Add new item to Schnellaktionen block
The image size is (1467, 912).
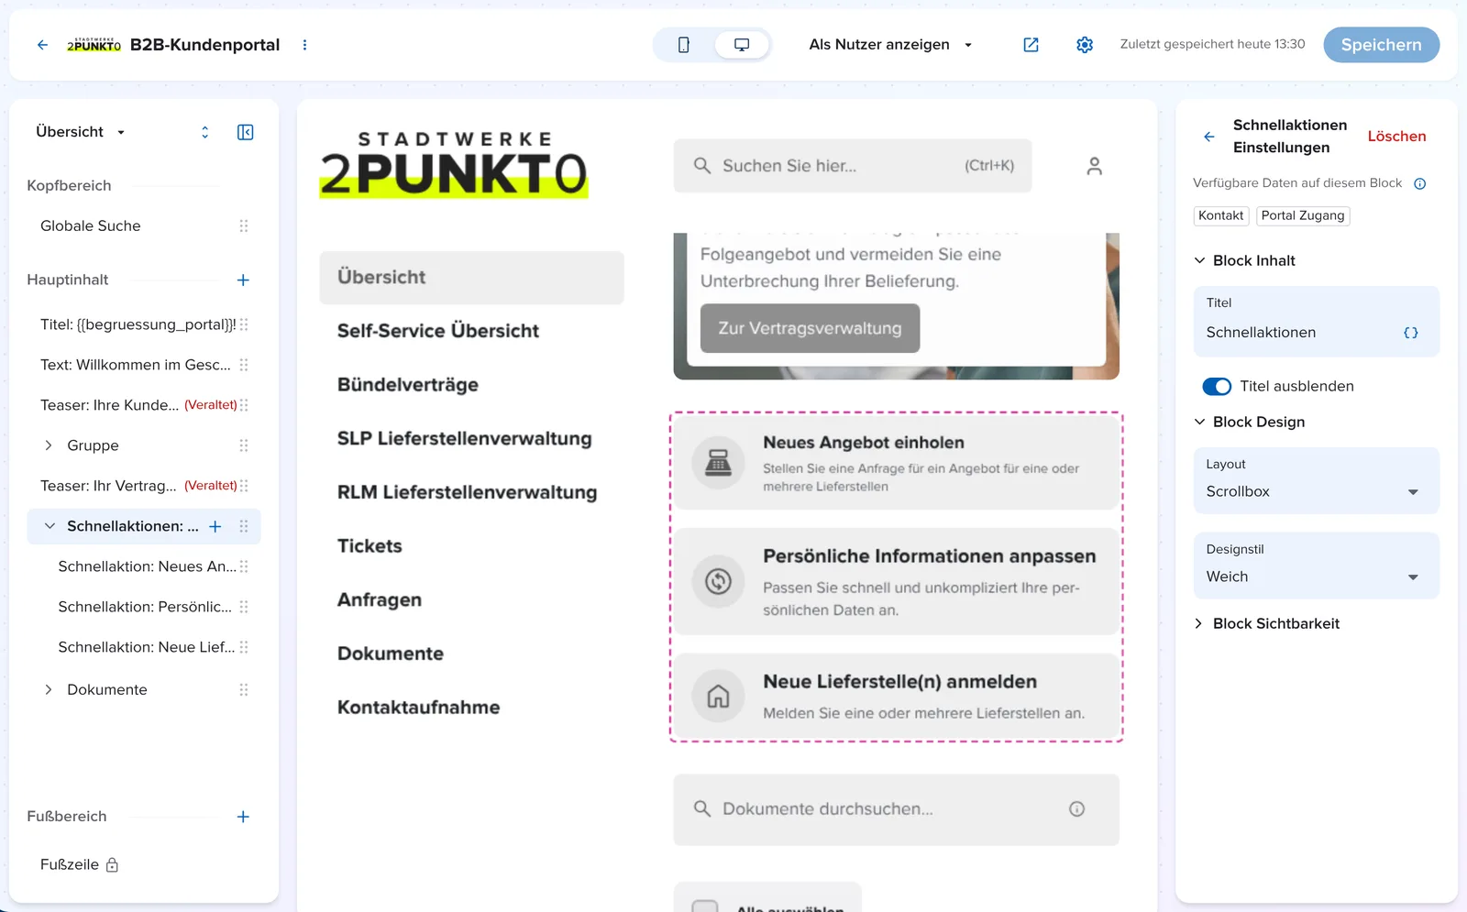pyautogui.click(x=215, y=526)
